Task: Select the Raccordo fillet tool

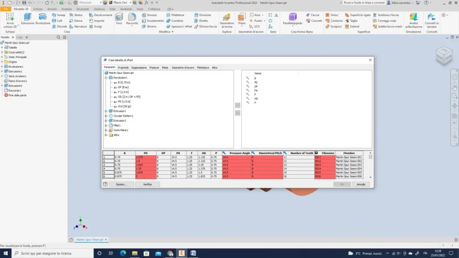Action: point(132,19)
